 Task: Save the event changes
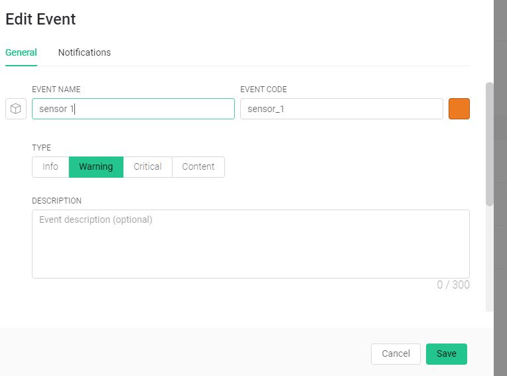446,354
